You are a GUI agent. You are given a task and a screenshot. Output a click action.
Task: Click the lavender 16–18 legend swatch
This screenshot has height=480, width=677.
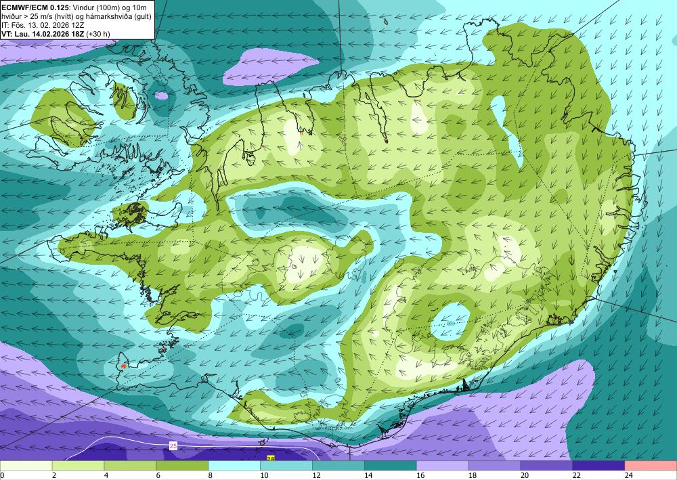443,466
